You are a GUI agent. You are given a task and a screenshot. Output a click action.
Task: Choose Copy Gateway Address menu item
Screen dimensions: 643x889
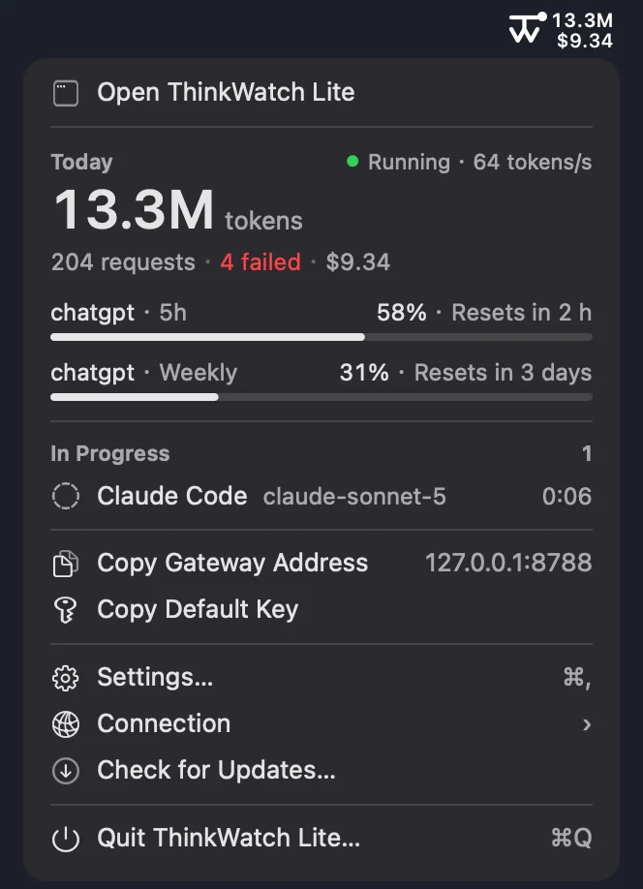tap(321, 563)
